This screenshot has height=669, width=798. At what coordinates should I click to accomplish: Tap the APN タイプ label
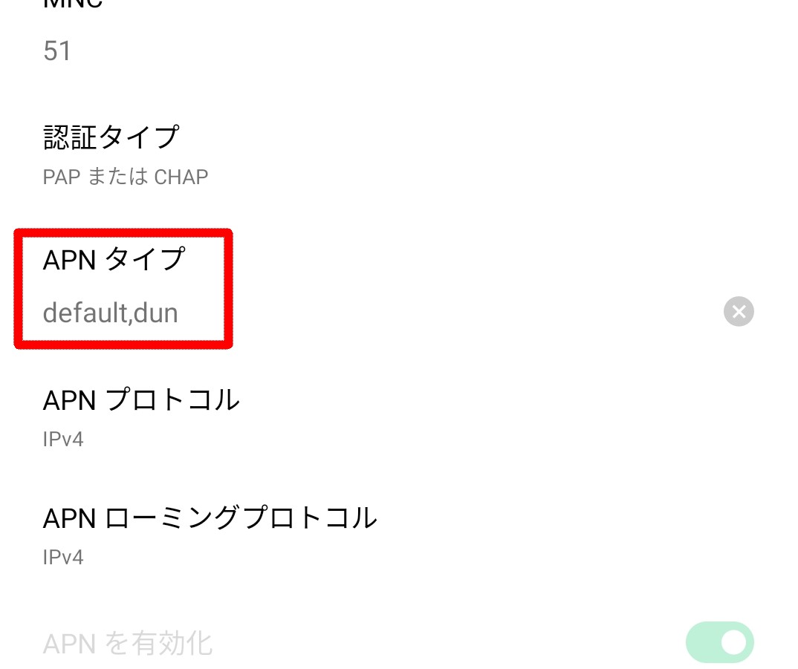[114, 259]
